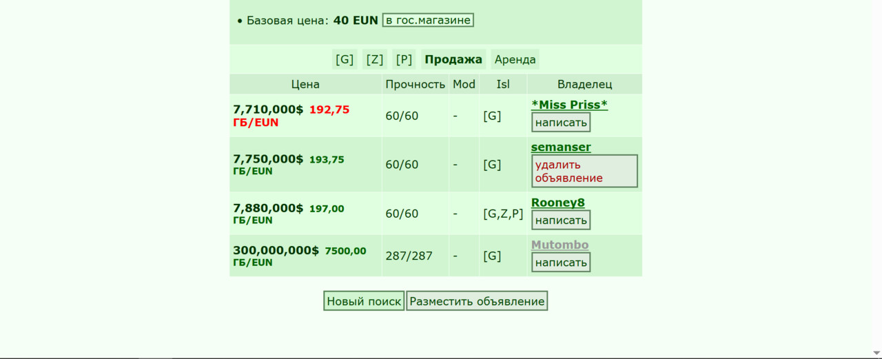Click the 'Isl' column header
Viewport: 882px width, 359px height.
pos(503,84)
